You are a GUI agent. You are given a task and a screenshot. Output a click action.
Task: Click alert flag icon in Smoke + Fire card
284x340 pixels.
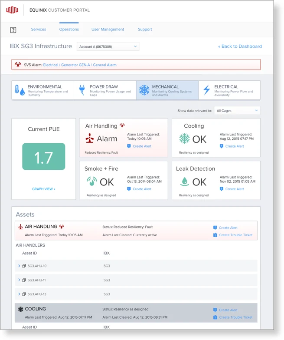tap(129, 189)
